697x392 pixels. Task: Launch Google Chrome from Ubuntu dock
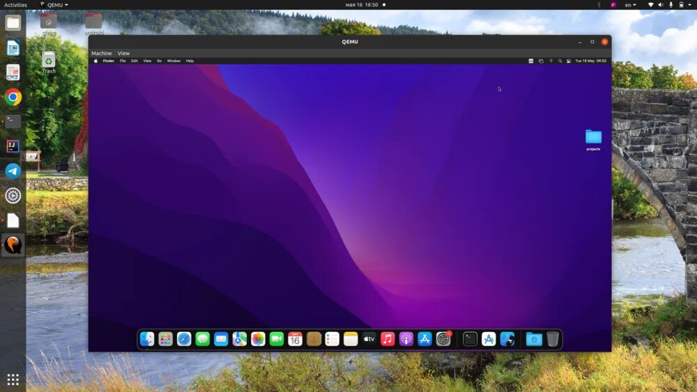coord(13,97)
